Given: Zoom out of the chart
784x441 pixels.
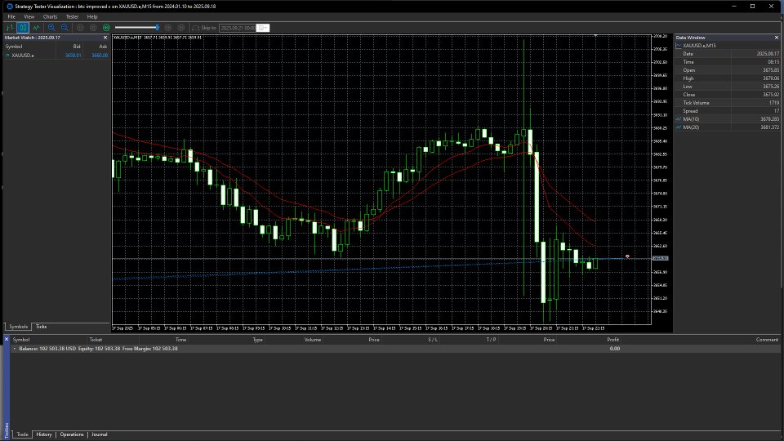Looking at the screenshot, I should [x=65, y=28].
